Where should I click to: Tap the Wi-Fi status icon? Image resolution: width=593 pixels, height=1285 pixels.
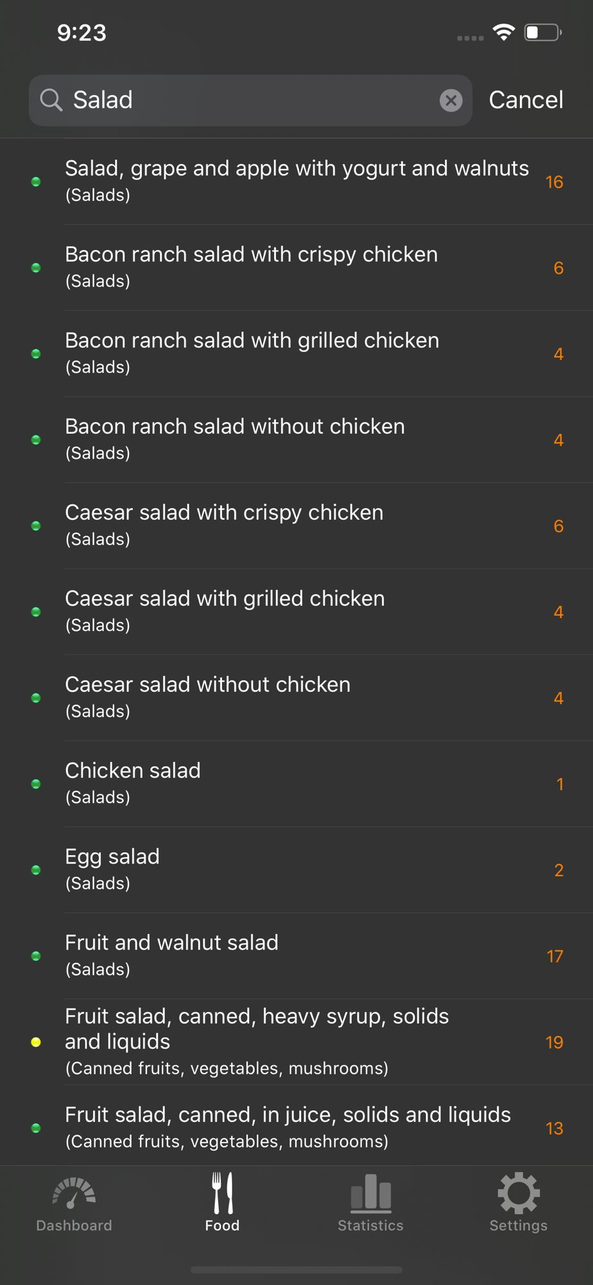pos(504,33)
